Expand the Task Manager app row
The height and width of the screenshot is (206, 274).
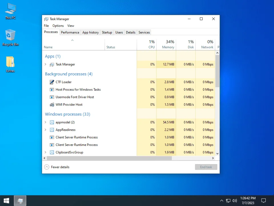pyautogui.click(x=45, y=64)
